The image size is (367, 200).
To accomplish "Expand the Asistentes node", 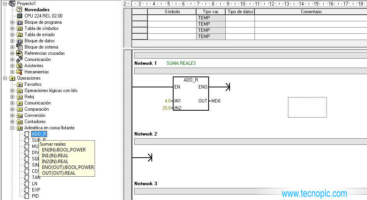I will click(x=12, y=66).
